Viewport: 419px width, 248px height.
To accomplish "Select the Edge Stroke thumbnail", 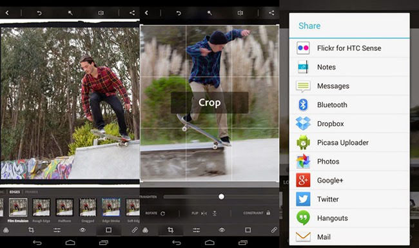I will tap(111, 207).
